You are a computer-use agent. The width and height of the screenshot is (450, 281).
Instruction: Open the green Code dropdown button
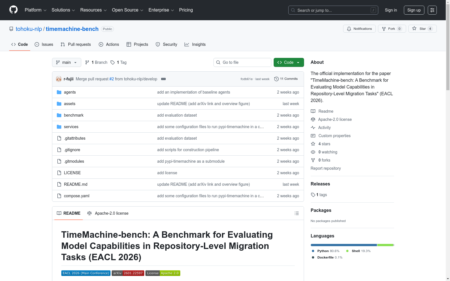pos(289,62)
